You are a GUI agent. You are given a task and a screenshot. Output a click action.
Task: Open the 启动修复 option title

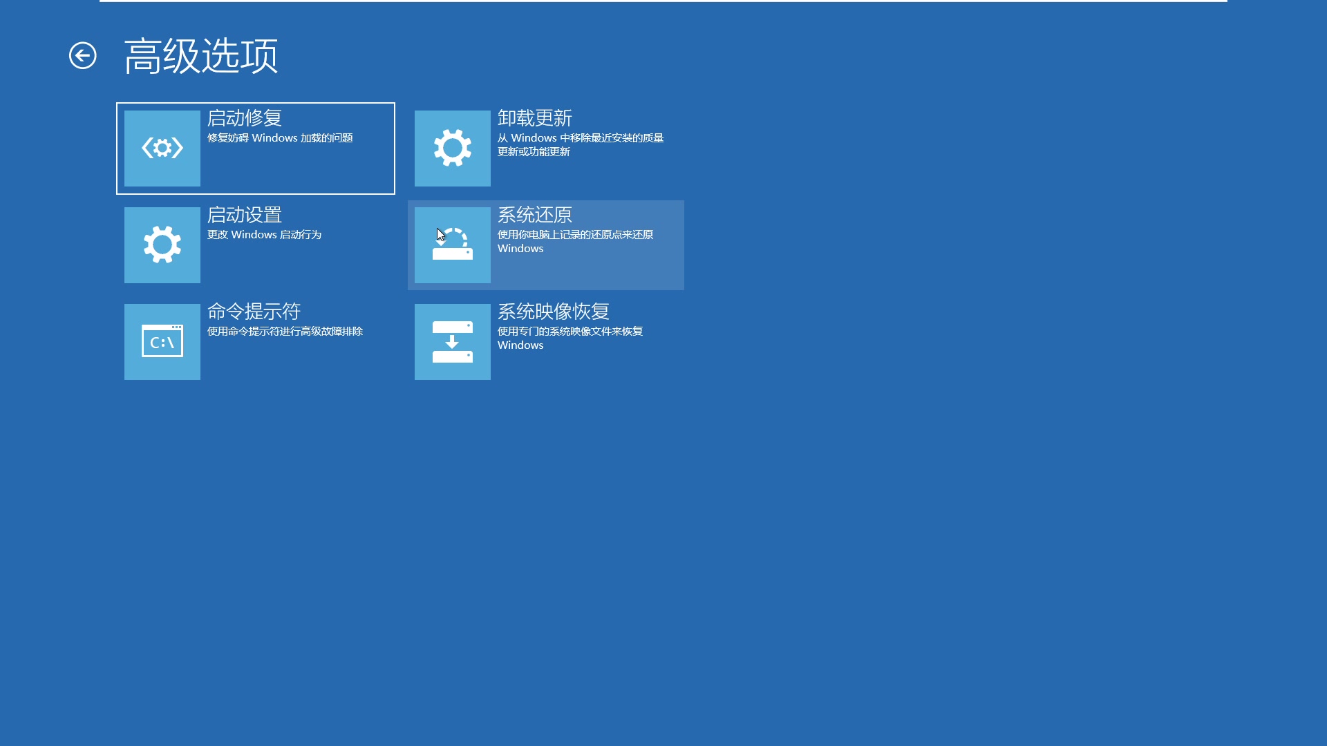(245, 118)
